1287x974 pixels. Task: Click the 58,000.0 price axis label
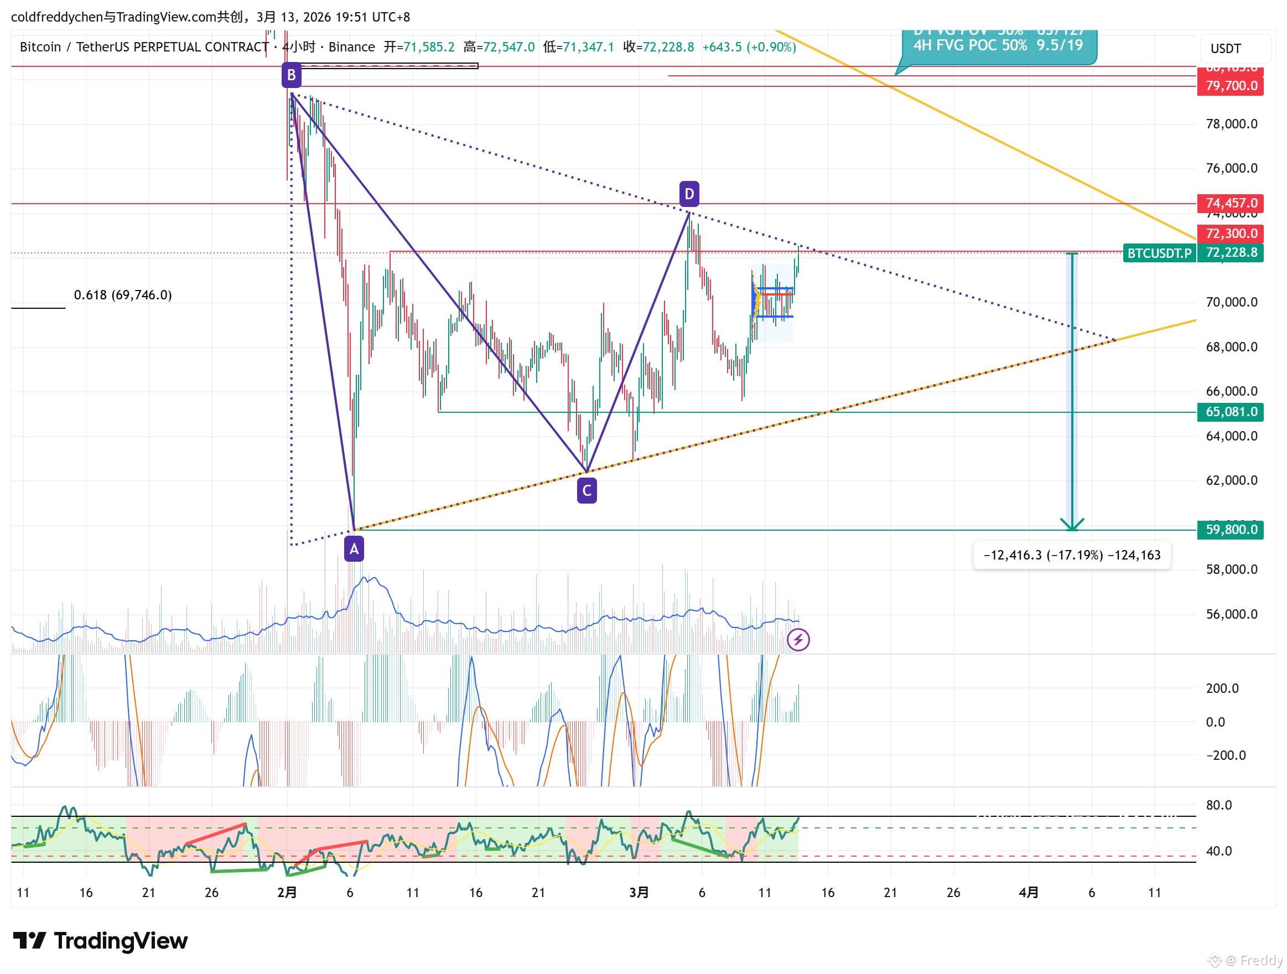tap(1232, 569)
